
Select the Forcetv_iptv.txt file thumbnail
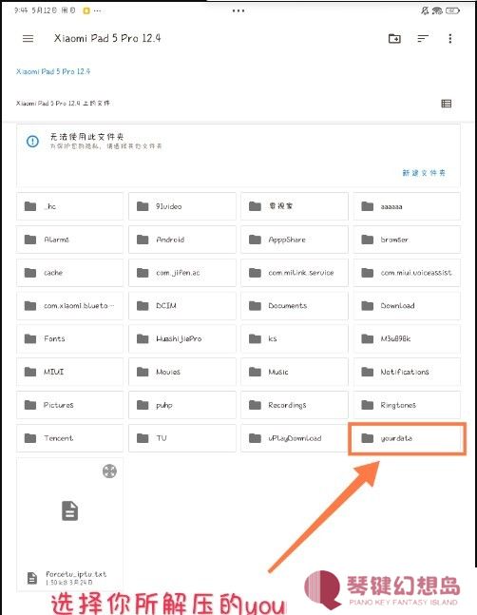click(69, 525)
